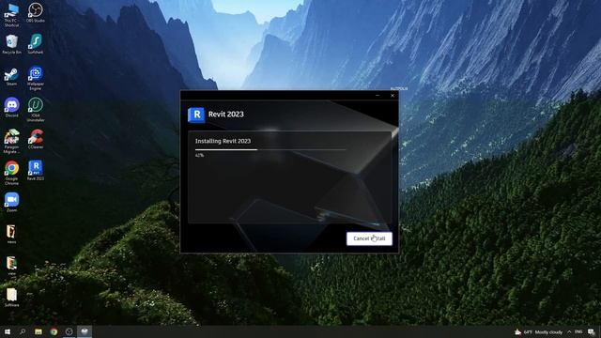The height and width of the screenshot is (338, 601).
Task: Open File Explorer from taskbar
Action: tap(39, 331)
